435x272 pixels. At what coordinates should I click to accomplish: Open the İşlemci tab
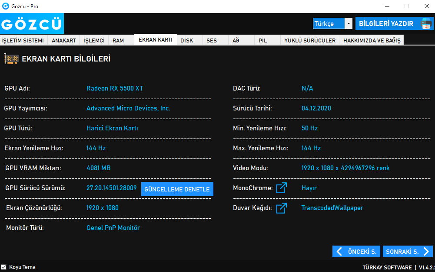pos(94,40)
